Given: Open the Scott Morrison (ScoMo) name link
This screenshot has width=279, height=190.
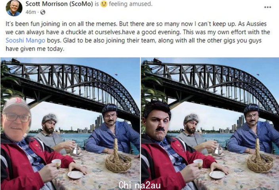Looking at the screenshot, I should pyautogui.click(x=59, y=4).
